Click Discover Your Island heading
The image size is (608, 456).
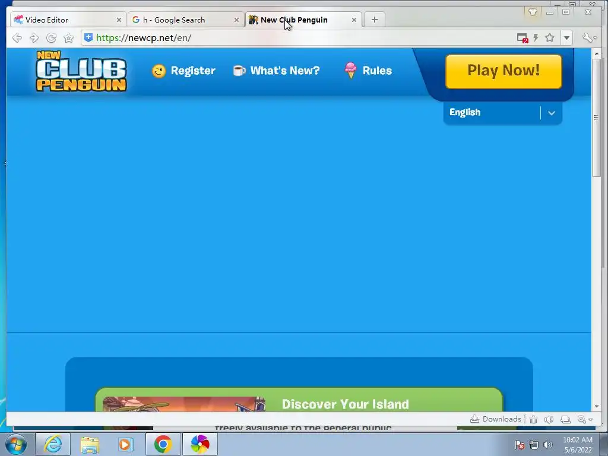pyautogui.click(x=345, y=404)
